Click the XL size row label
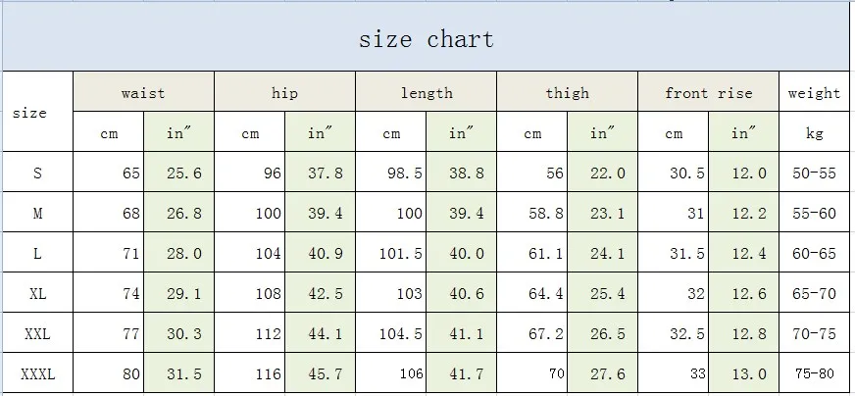855x396 pixels. (x=37, y=293)
